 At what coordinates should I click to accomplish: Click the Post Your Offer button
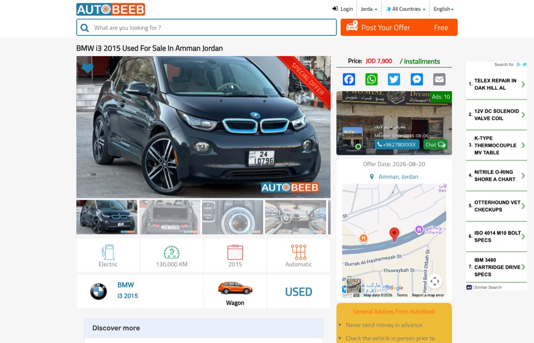tap(399, 28)
